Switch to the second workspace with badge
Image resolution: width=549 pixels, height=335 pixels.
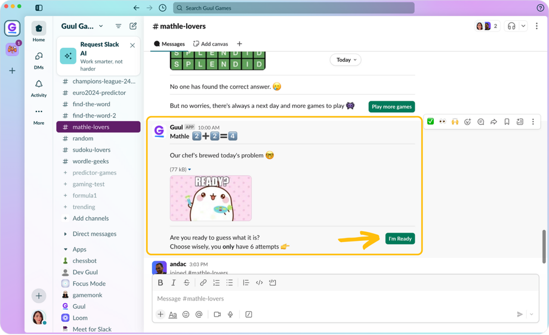[13, 49]
